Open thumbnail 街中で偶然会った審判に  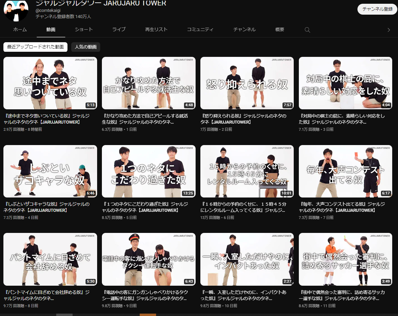coord(346,259)
